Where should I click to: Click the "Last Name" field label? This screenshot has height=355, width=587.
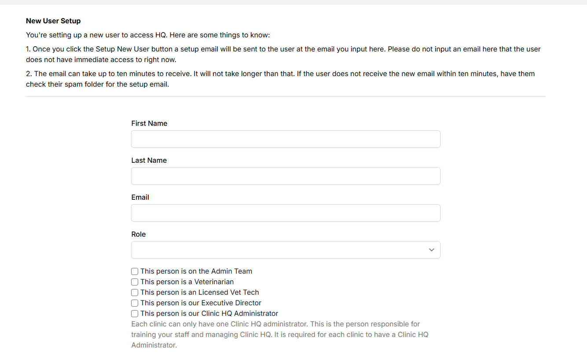[x=149, y=161]
